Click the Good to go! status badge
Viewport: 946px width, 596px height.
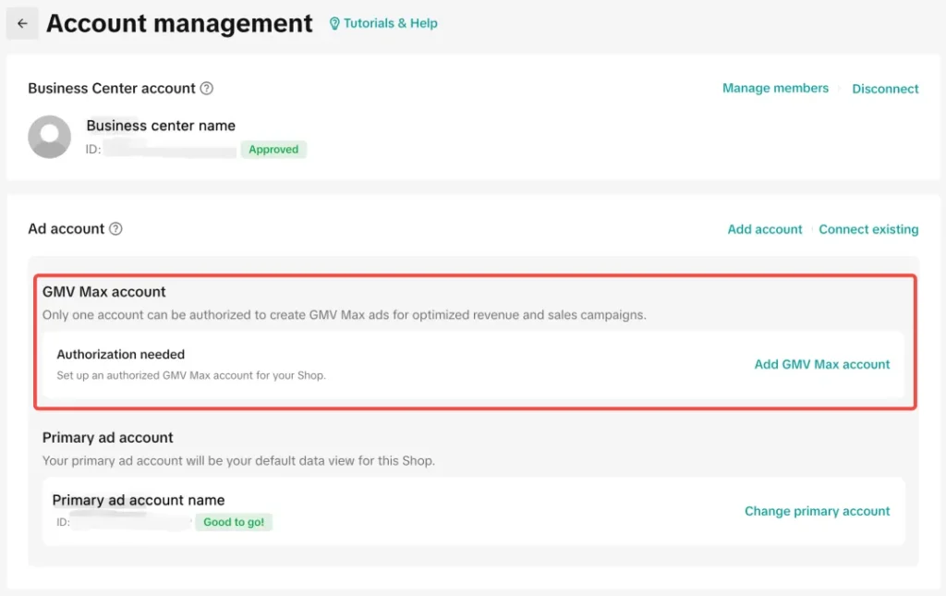pyautogui.click(x=234, y=521)
